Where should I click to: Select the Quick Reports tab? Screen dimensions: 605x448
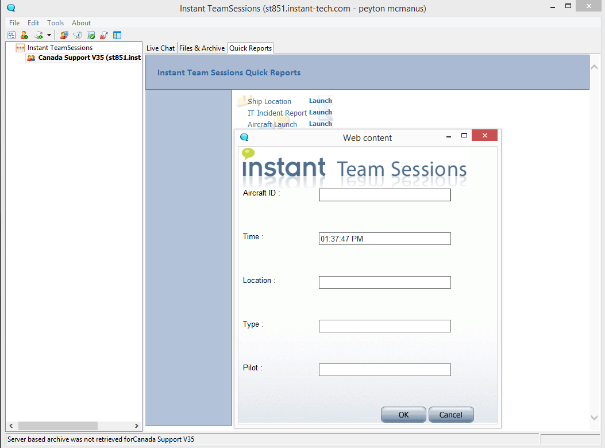[x=251, y=48]
